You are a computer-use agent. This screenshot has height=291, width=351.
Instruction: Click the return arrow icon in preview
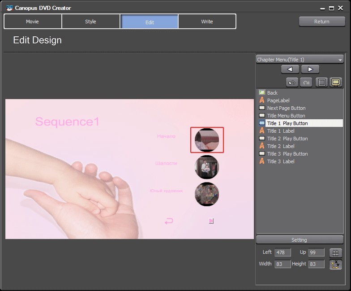(x=169, y=221)
